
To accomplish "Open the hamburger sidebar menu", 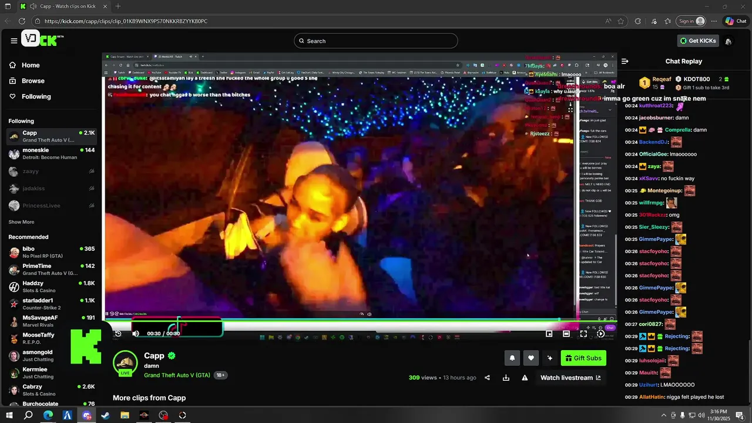I will pyautogui.click(x=14, y=41).
